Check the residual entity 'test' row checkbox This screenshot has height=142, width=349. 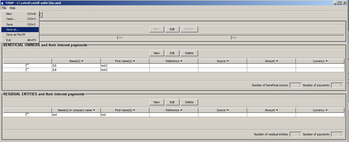click(x=27, y=115)
